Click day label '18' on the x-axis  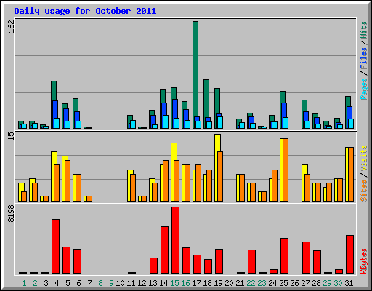pos(207,283)
